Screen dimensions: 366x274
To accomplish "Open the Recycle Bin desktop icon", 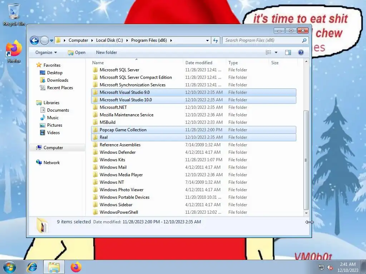I will coord(14,14).
